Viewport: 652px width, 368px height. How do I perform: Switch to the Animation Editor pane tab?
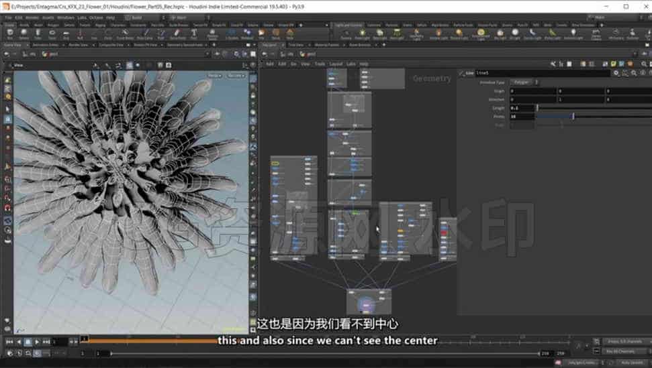click(46, 45)
